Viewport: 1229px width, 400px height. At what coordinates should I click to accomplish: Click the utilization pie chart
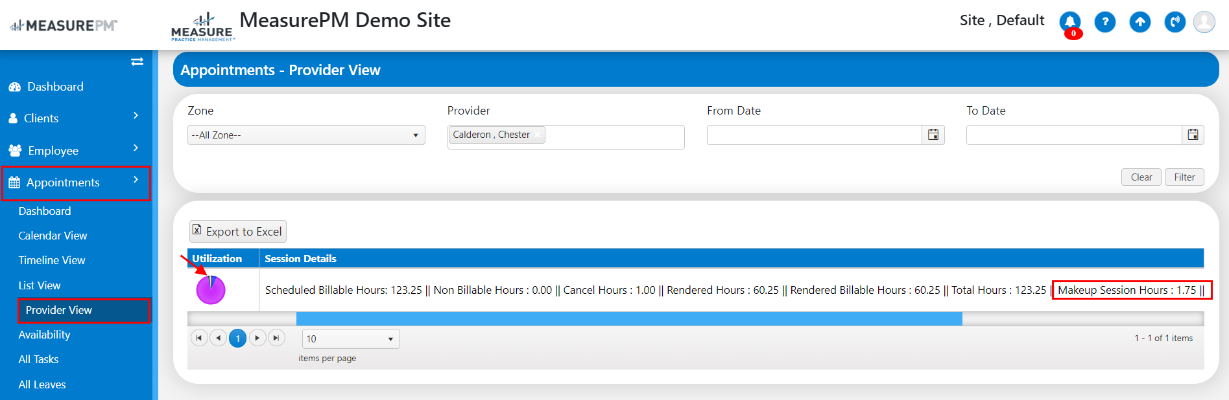click(211, 289)
